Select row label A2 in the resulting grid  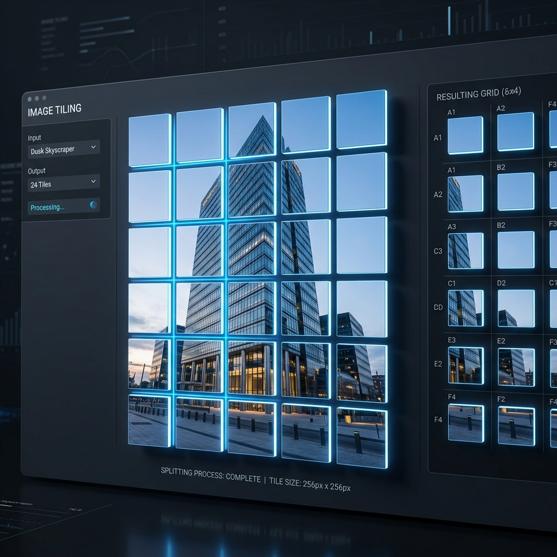(438, 194)
